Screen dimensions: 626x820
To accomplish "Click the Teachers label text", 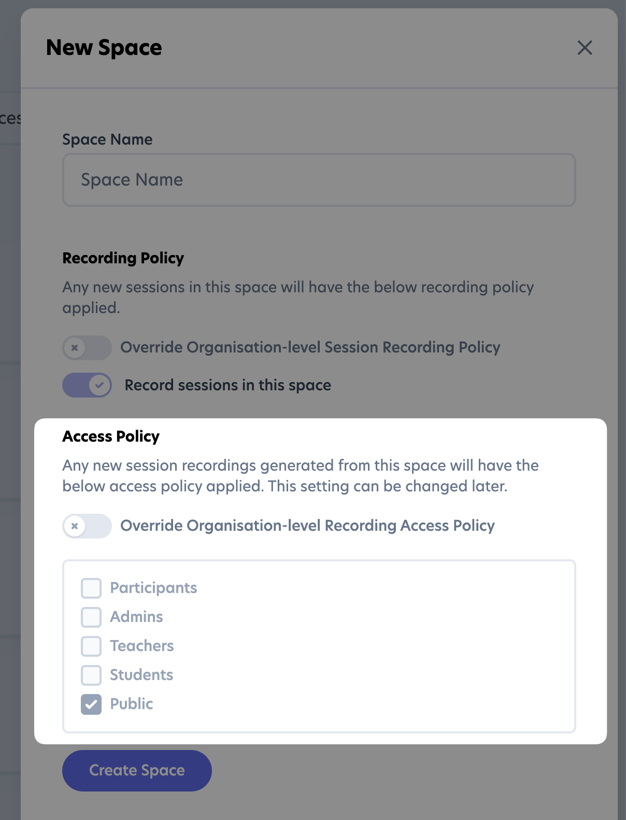I will (x=142, y=646).
